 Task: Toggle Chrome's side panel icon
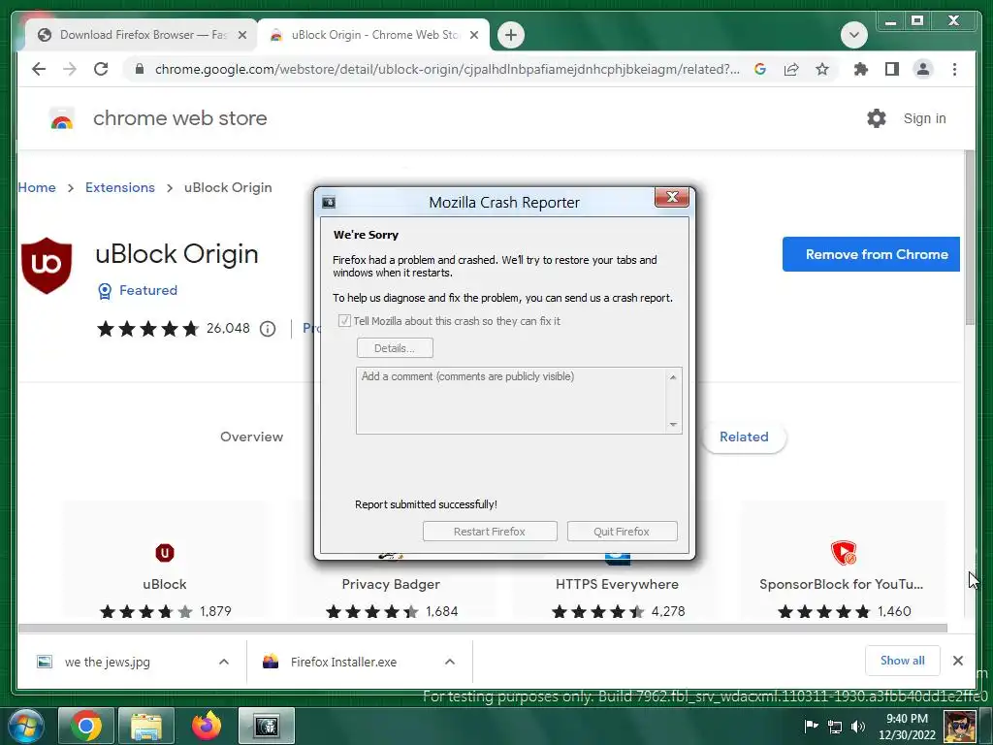point(892,69)
